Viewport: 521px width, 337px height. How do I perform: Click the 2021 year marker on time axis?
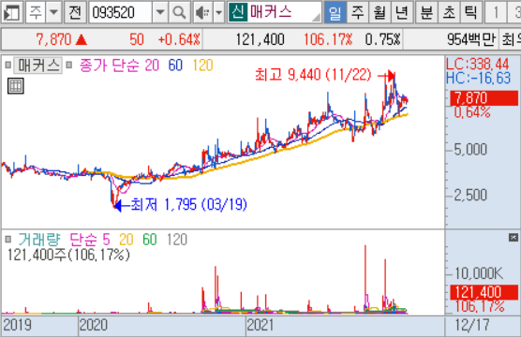[x=260, y=325]
